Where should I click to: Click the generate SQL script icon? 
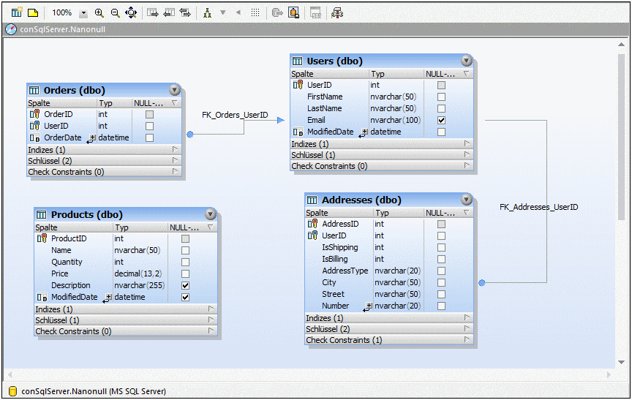click(x=315, y=13)
